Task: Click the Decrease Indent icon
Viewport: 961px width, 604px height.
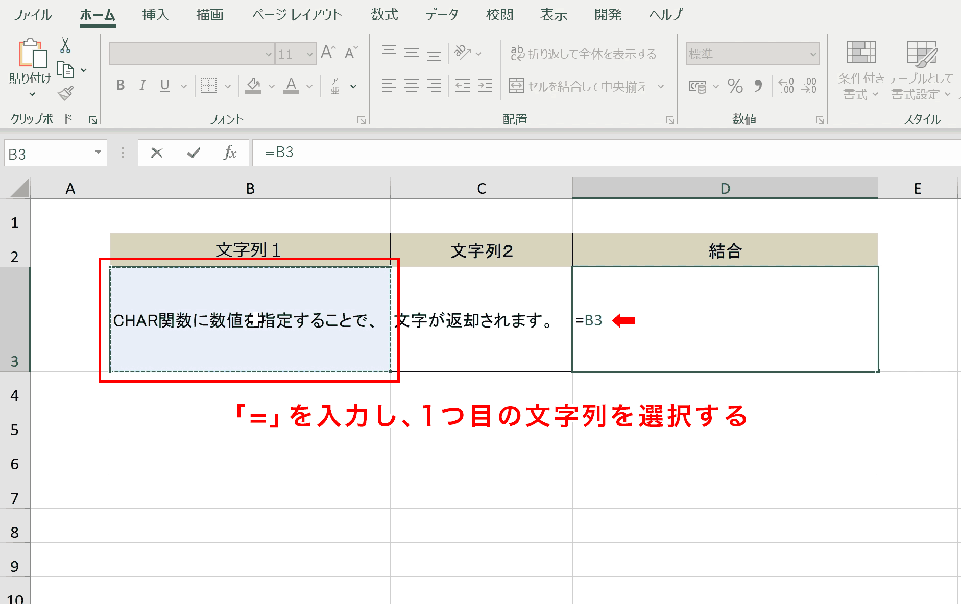Action: point(463,85)
